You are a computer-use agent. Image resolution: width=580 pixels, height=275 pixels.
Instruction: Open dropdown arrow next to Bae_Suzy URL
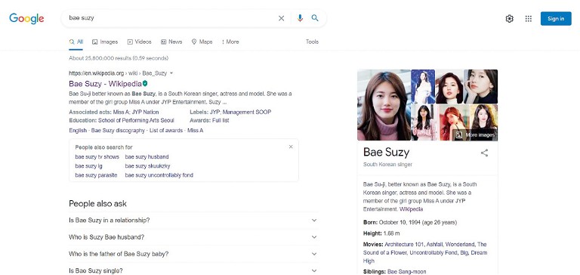[x=171, y=73]
